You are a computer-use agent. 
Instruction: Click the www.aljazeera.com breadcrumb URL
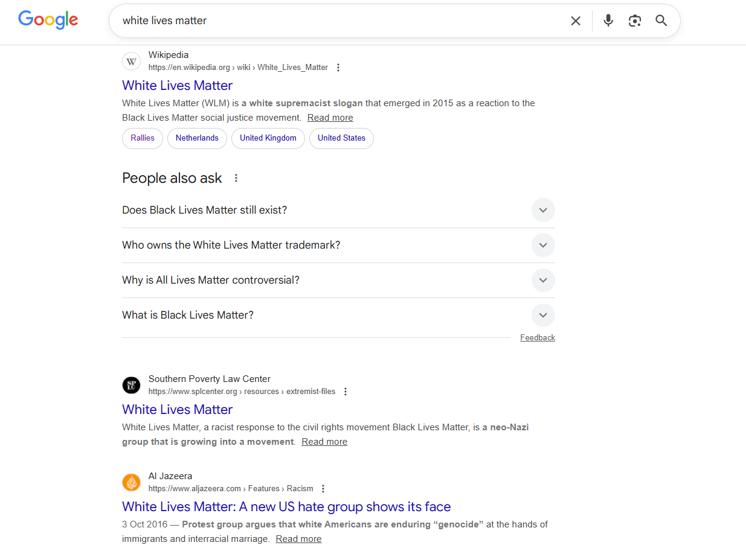pos(231,489)
